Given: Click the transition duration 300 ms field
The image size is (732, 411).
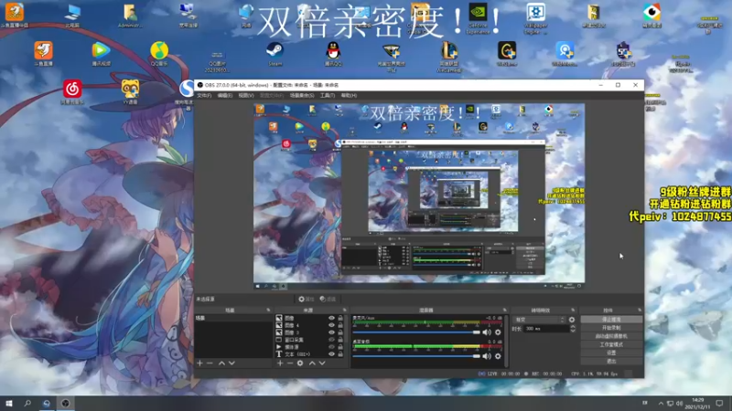Looking at the screenshot, I should click(546, 329).
